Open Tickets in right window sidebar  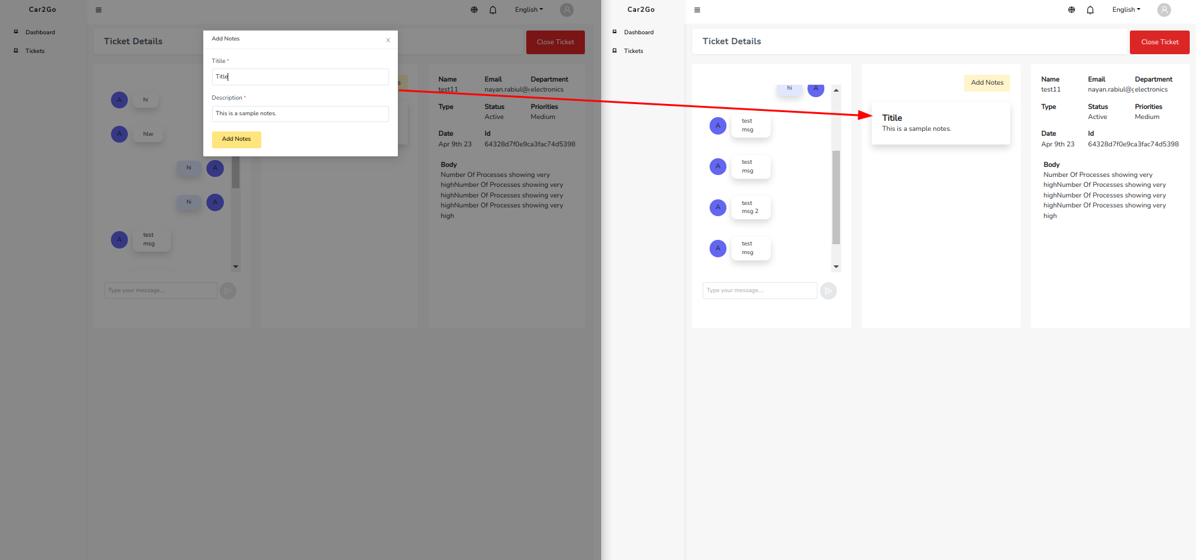click(633, 51)
